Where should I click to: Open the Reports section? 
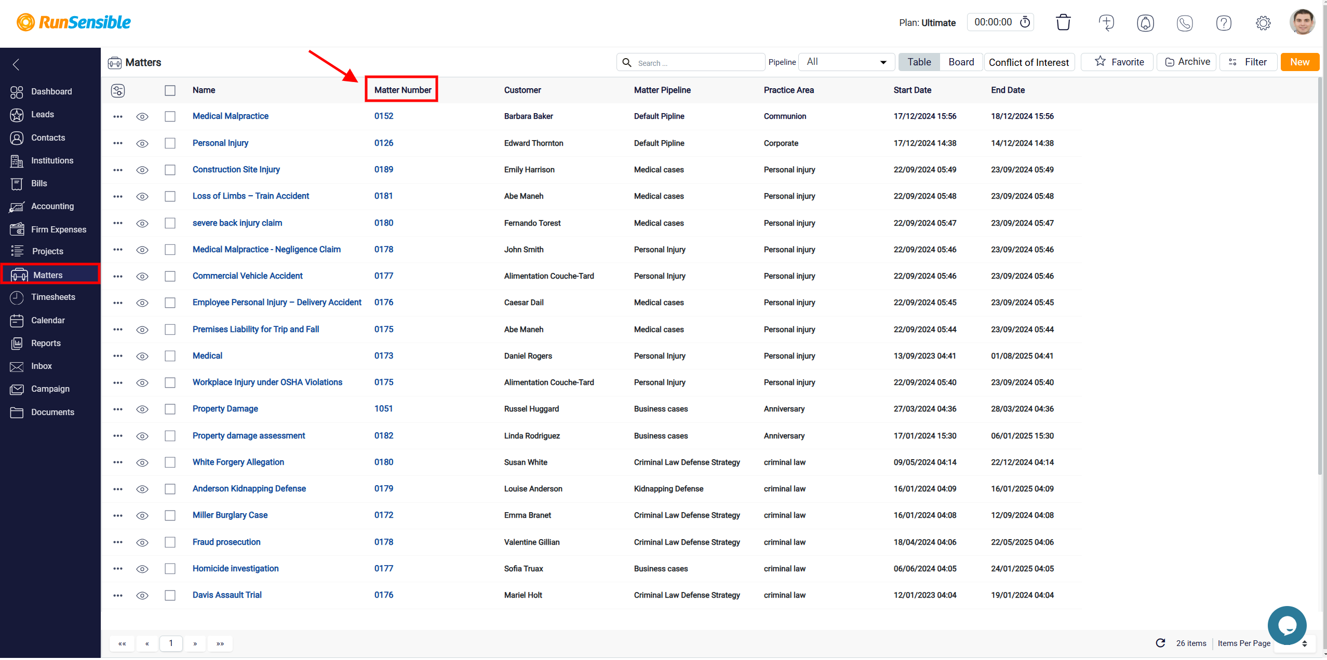[46, 342]
